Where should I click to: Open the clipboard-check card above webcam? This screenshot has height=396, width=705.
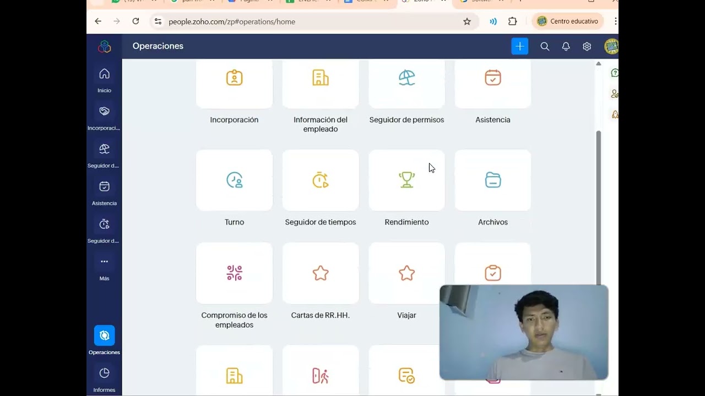click(493, 265)
